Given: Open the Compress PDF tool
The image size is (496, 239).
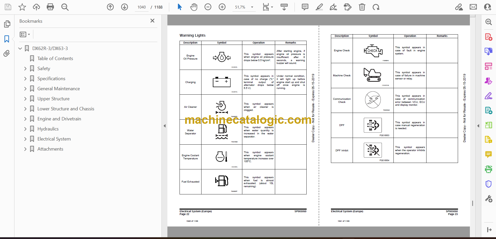Looking at the screenshot, I should (489, 125).
